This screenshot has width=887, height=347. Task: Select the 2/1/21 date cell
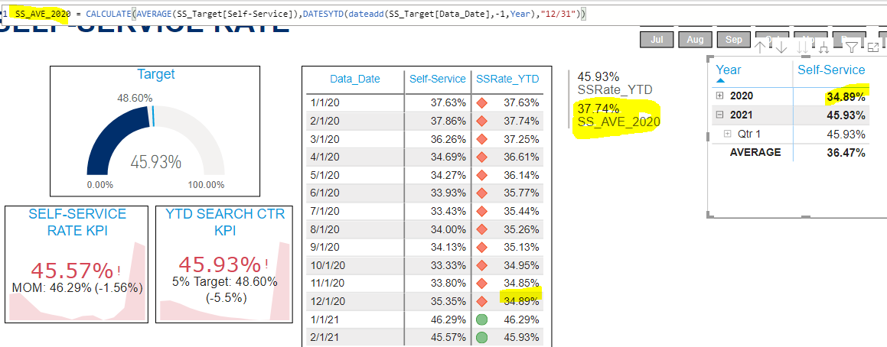pos(324,337)
